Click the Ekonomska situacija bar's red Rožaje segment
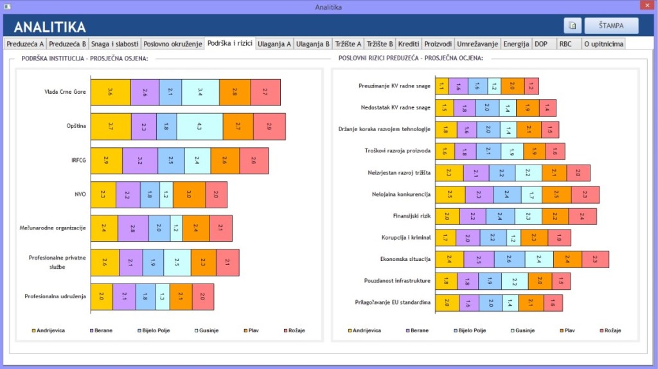This screenshot has width=658, height=369. (595, 259)
